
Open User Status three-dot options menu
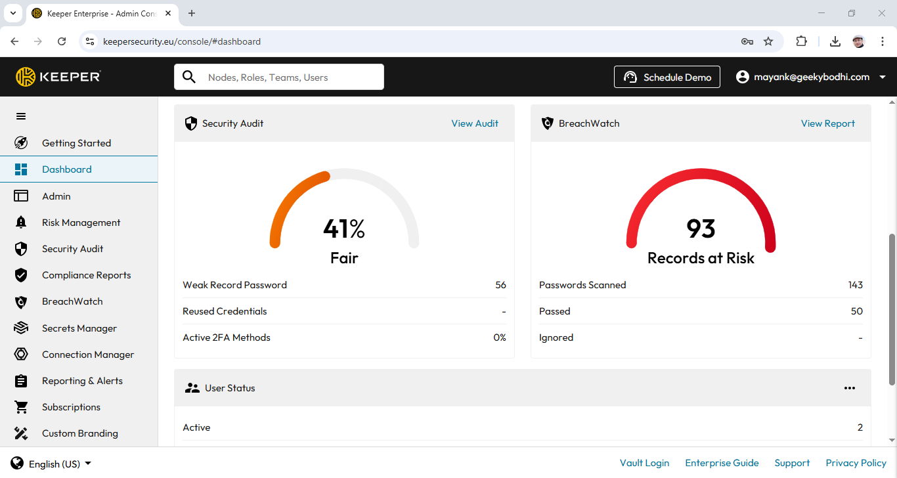pos(850,388)
